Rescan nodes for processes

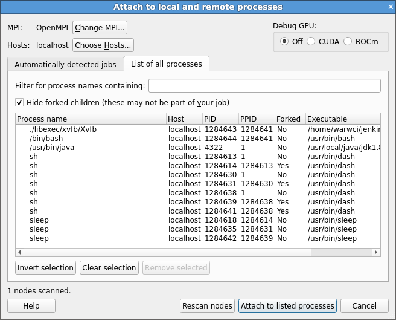[207, 306]
